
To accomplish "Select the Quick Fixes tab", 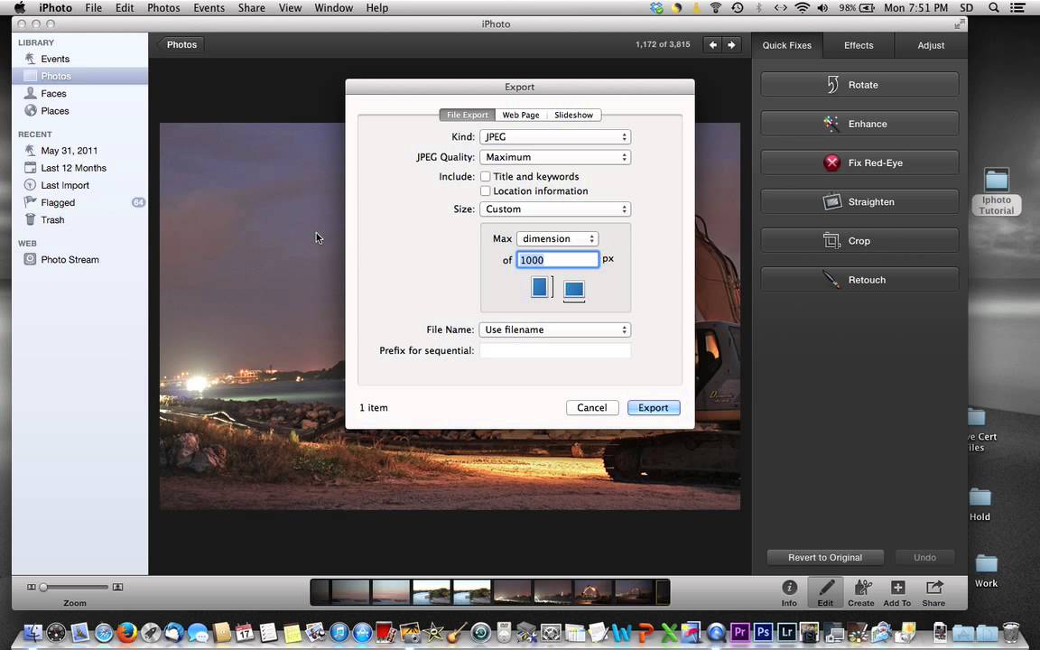I will [786, 45].
